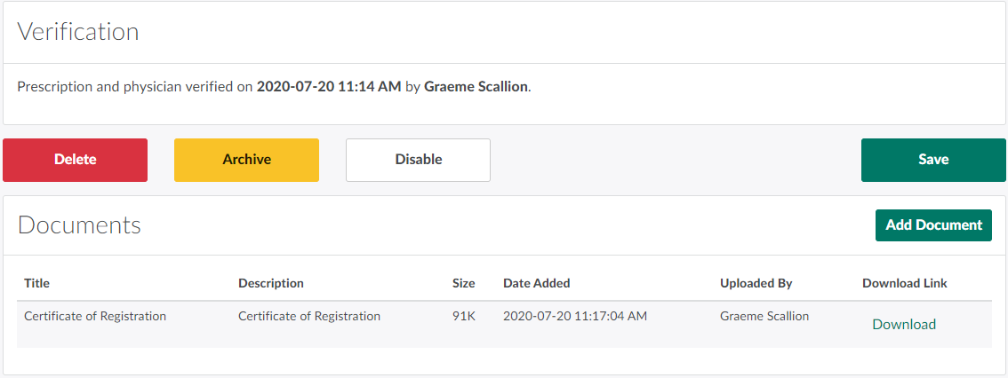
Task: Click the Download Link column header
Action: point(905,283)
